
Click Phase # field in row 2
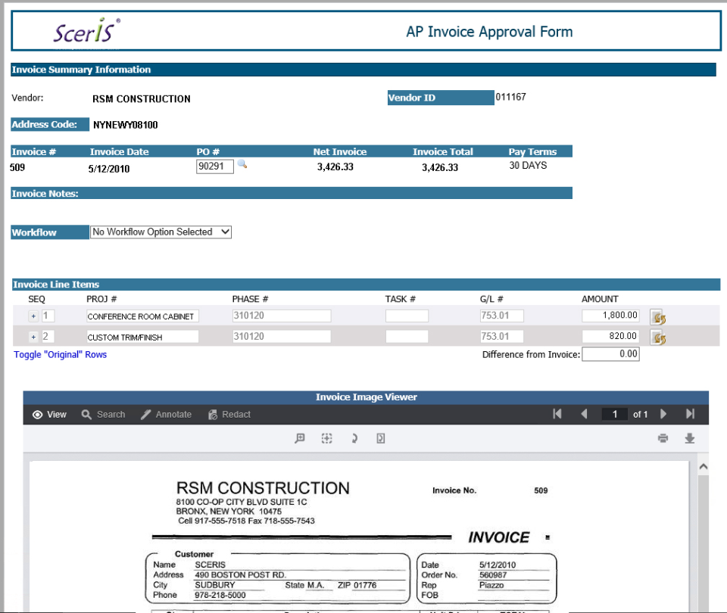[x=282, y=336]
